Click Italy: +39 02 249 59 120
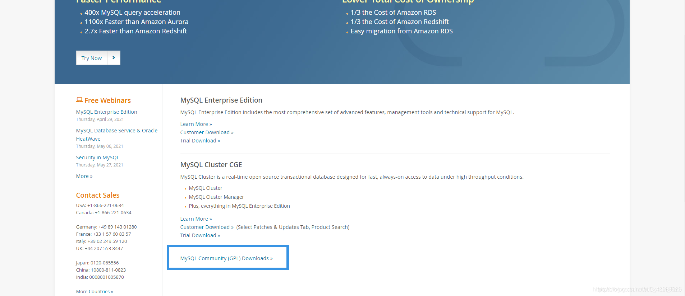 (101, 241)
